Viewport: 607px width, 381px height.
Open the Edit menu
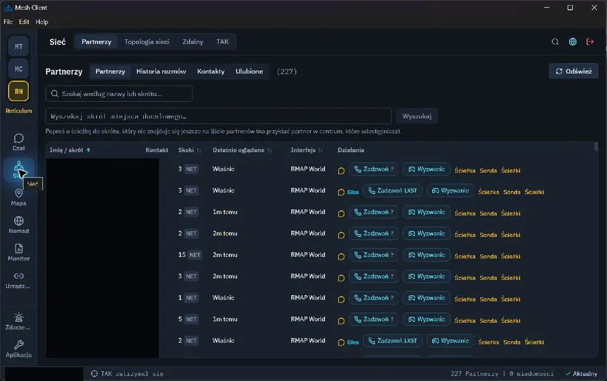[24, 22]
